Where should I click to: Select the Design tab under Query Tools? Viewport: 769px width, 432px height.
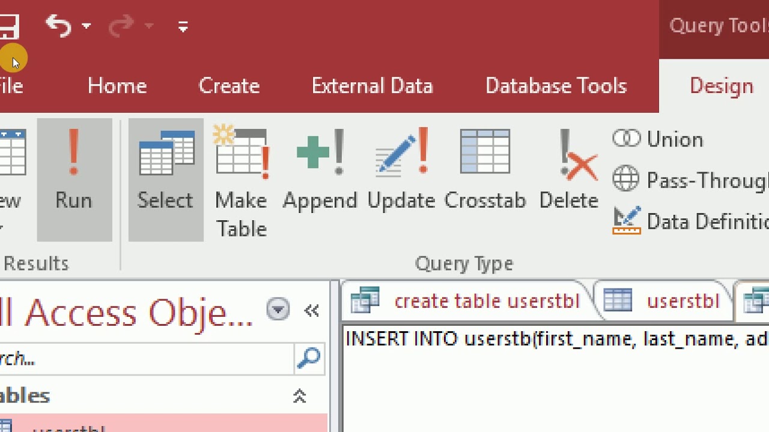coord(722,86)
